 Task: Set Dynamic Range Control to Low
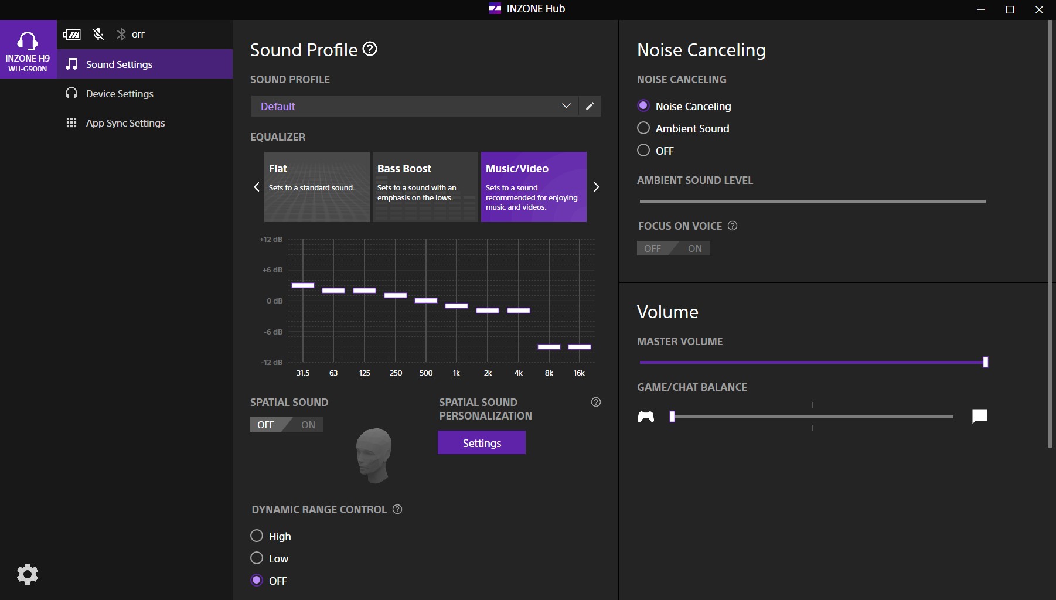[x=257, y=558]
